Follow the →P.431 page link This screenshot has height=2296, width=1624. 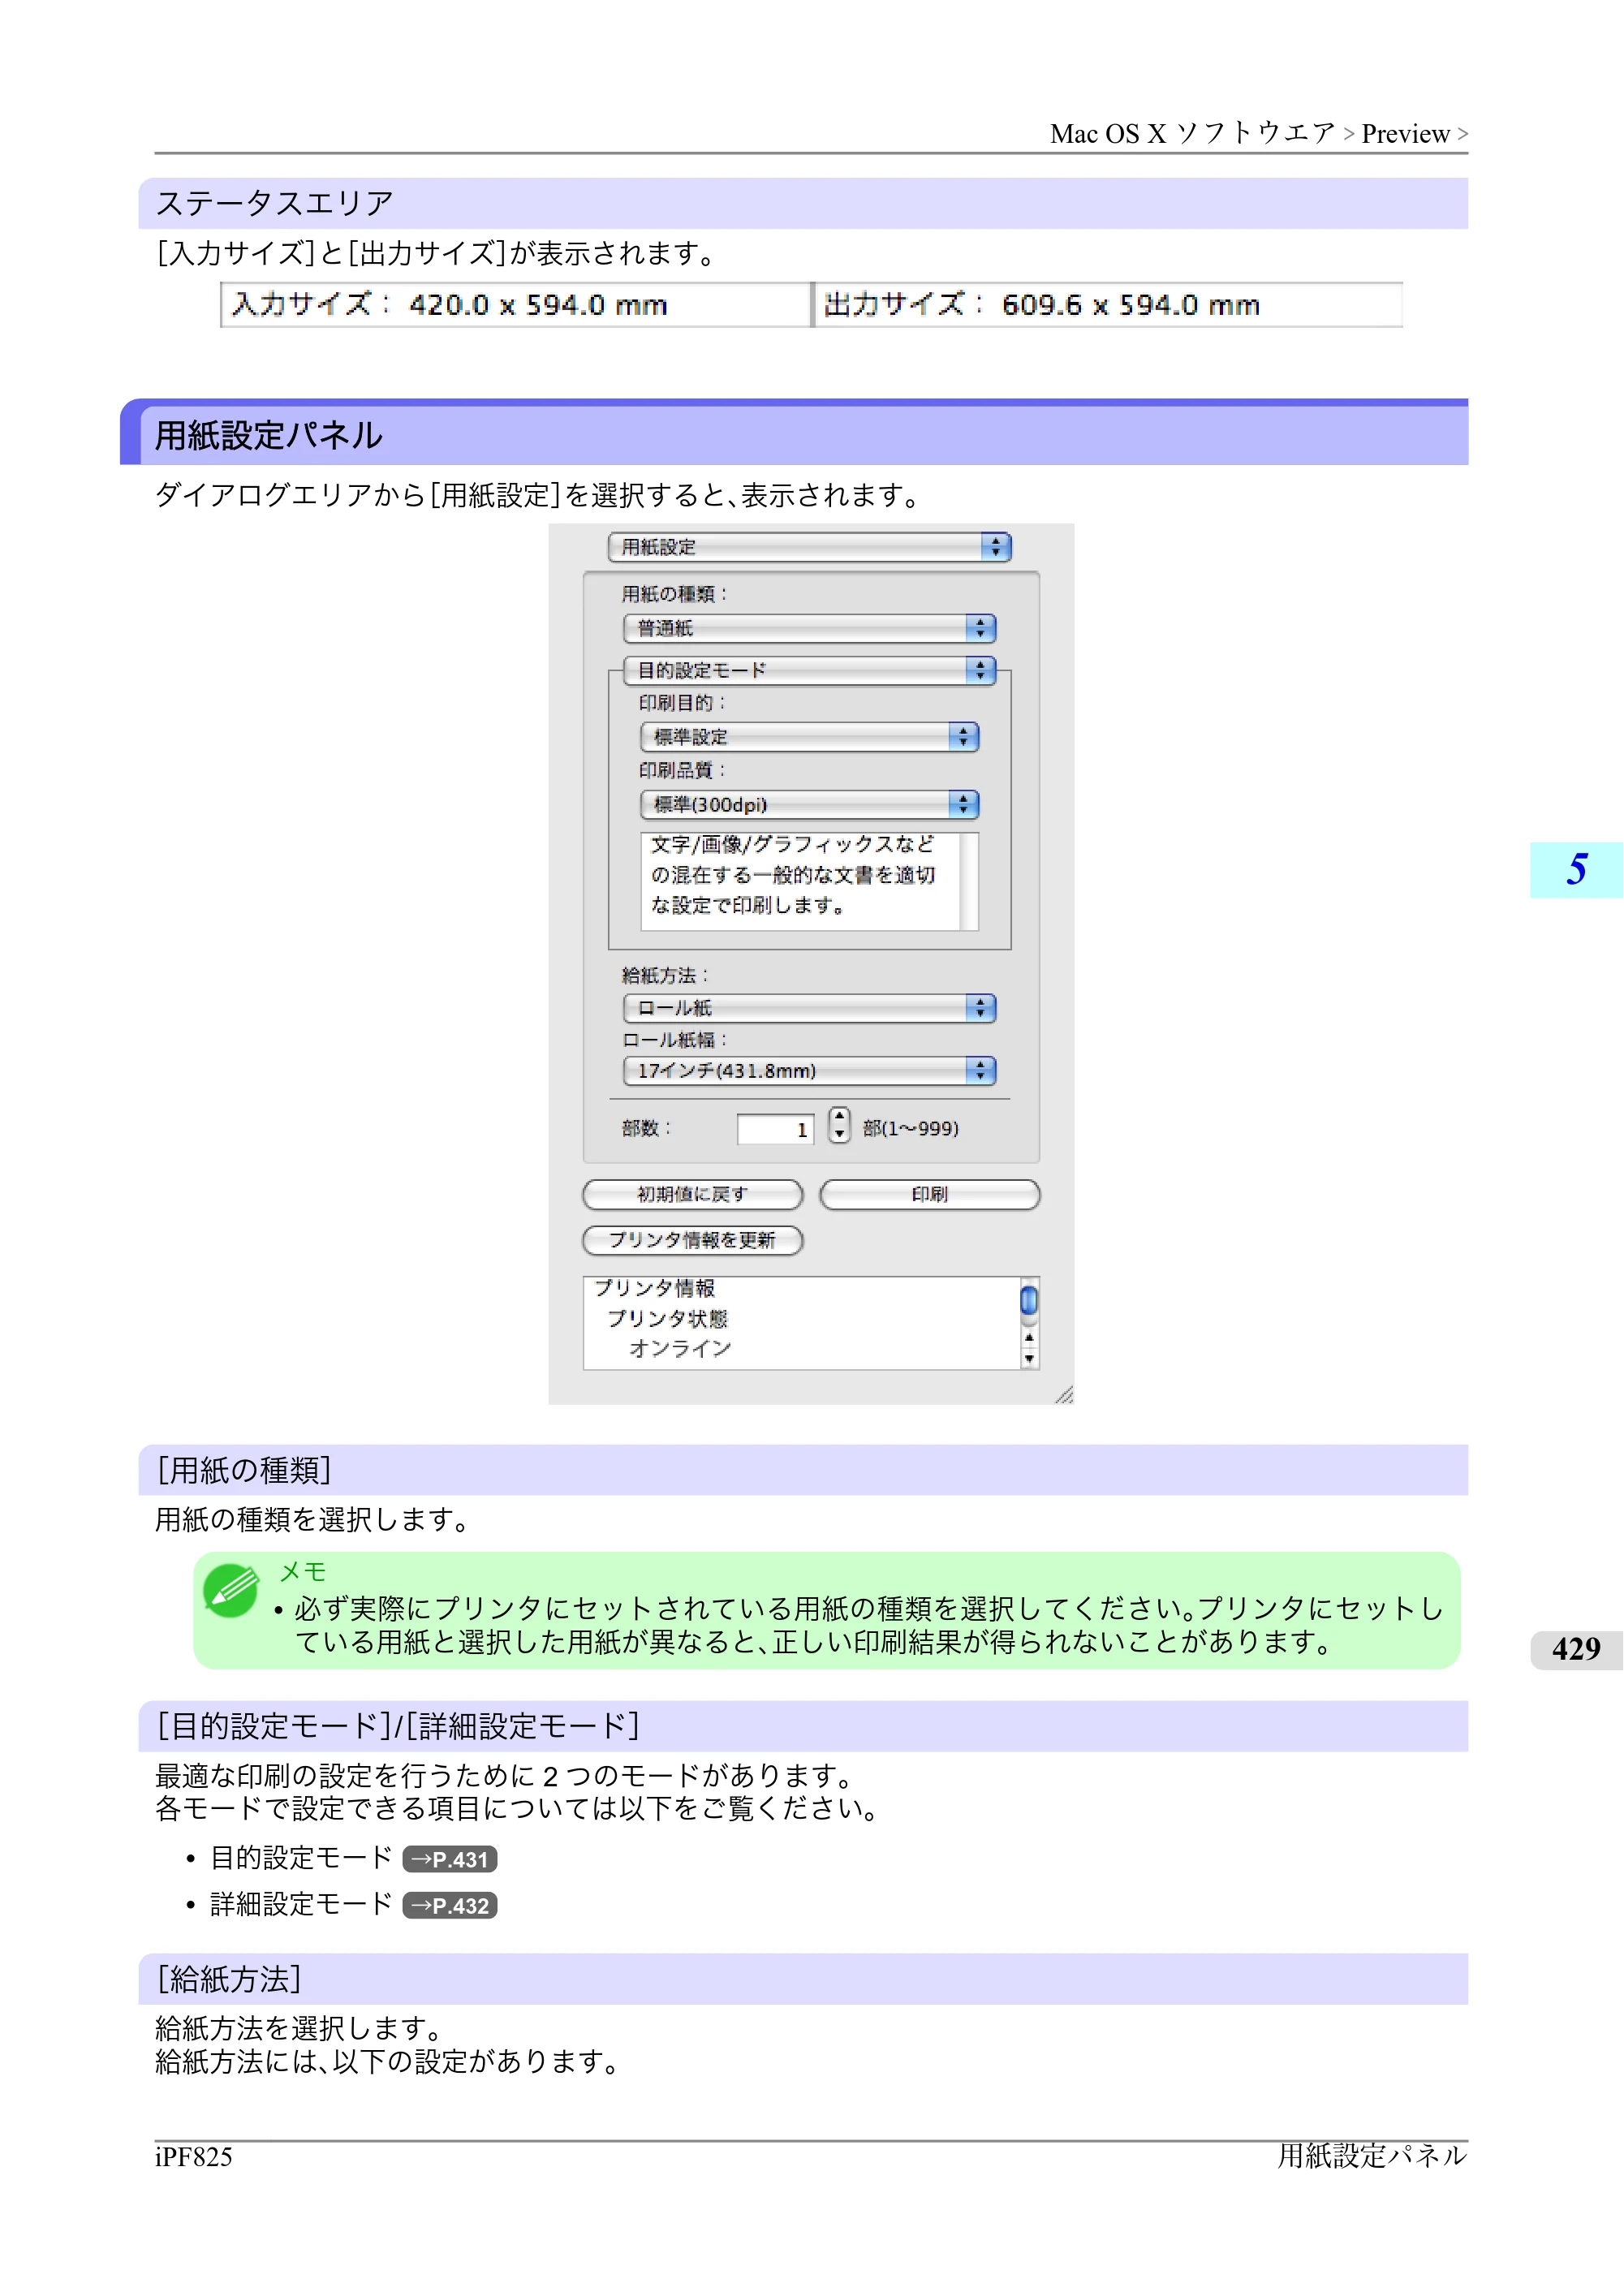[x=450, y=1859]
